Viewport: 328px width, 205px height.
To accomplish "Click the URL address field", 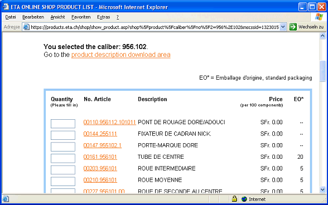I will pyautogui.click(x=155, y=27).
